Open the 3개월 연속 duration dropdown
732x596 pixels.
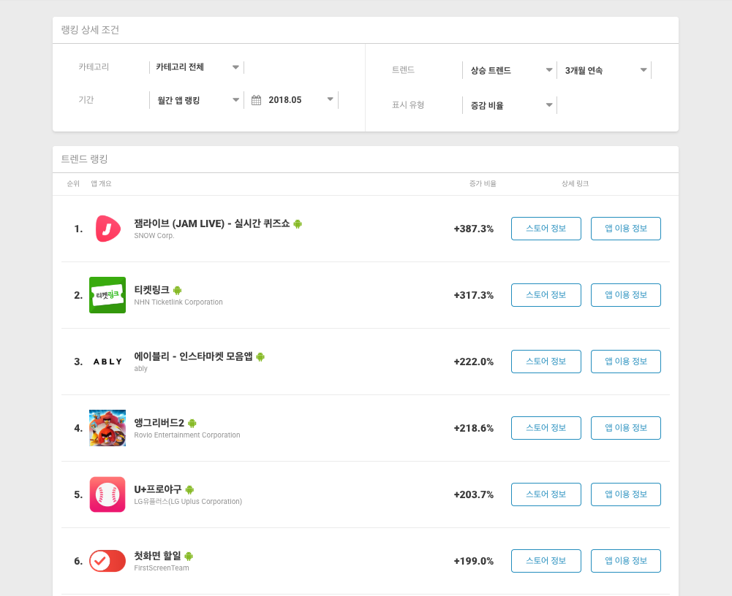[x=604, y=70]
